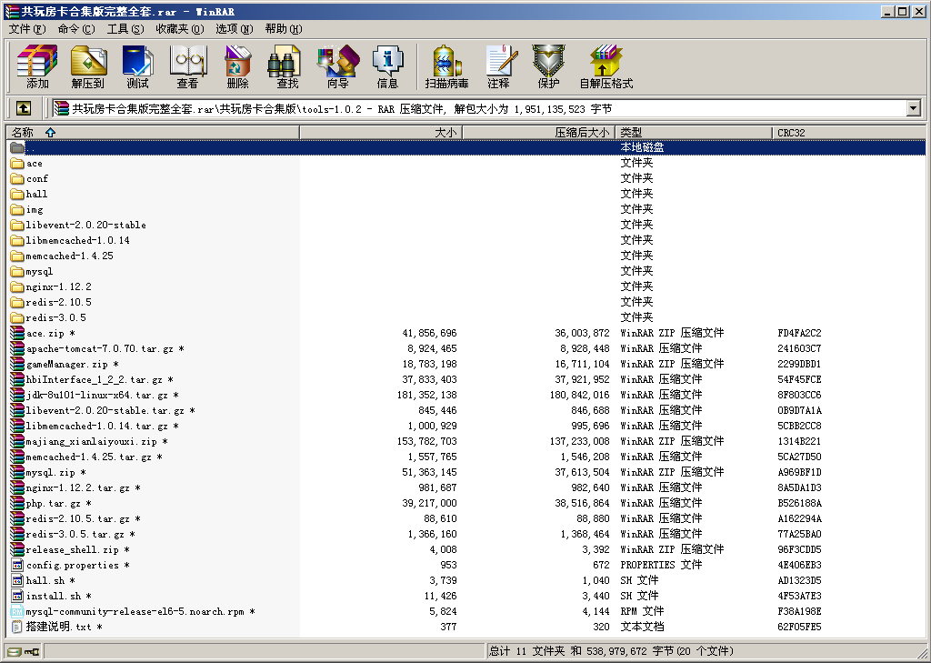Image resolution: width=931 pixels, height=663 pixels.
Task: Open the 工具 (Tools) menu
Action: pyautogui.click(x=125, y=29)
